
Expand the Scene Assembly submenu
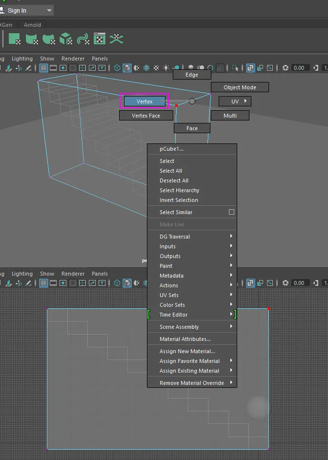coord(192,327)
